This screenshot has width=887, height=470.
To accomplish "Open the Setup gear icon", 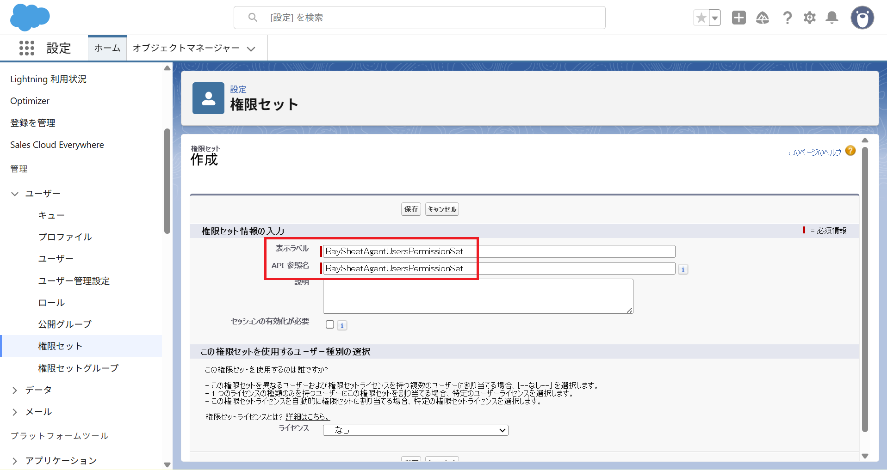I will click(x=809, y=18).
